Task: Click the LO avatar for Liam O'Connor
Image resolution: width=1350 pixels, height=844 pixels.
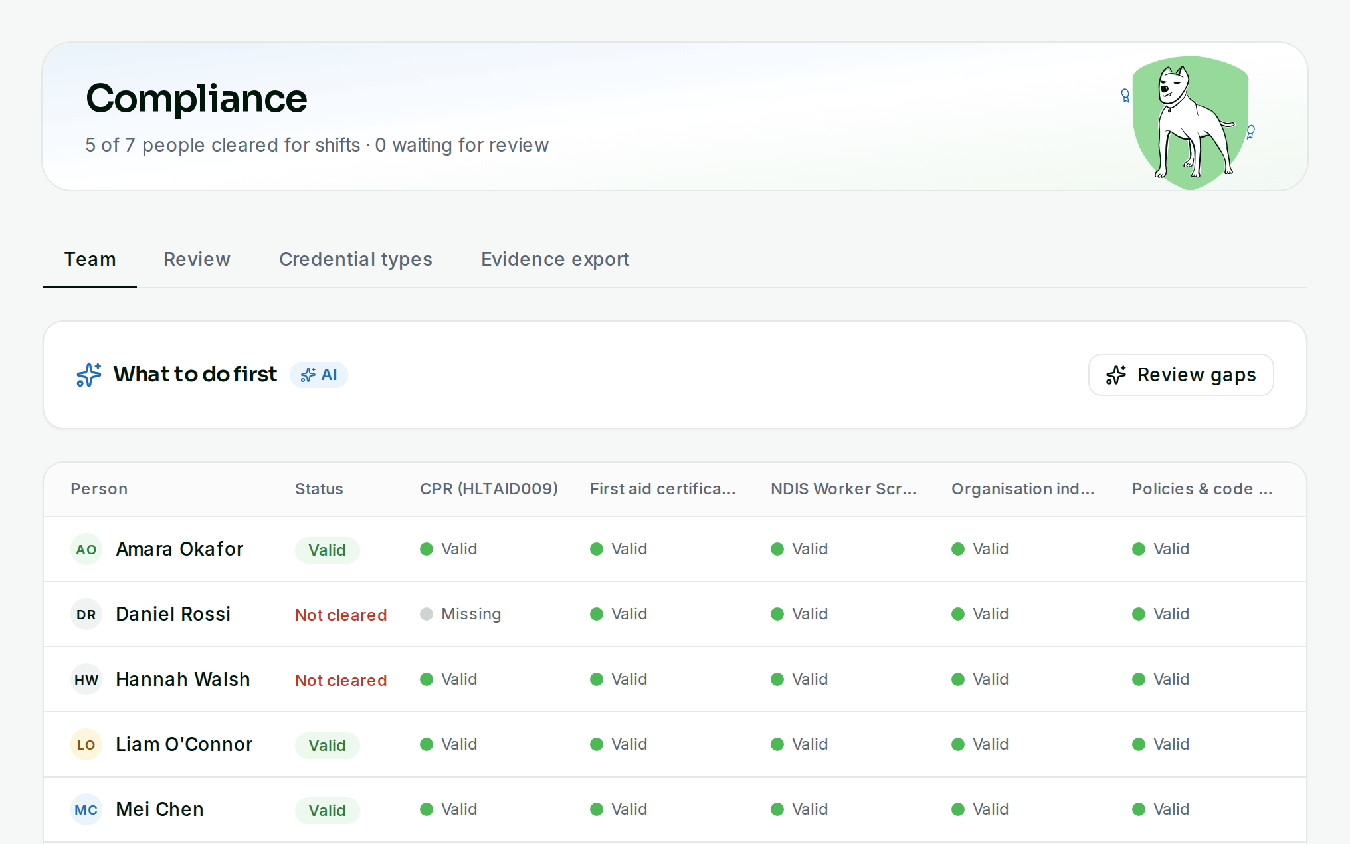Action: [86, 744]
